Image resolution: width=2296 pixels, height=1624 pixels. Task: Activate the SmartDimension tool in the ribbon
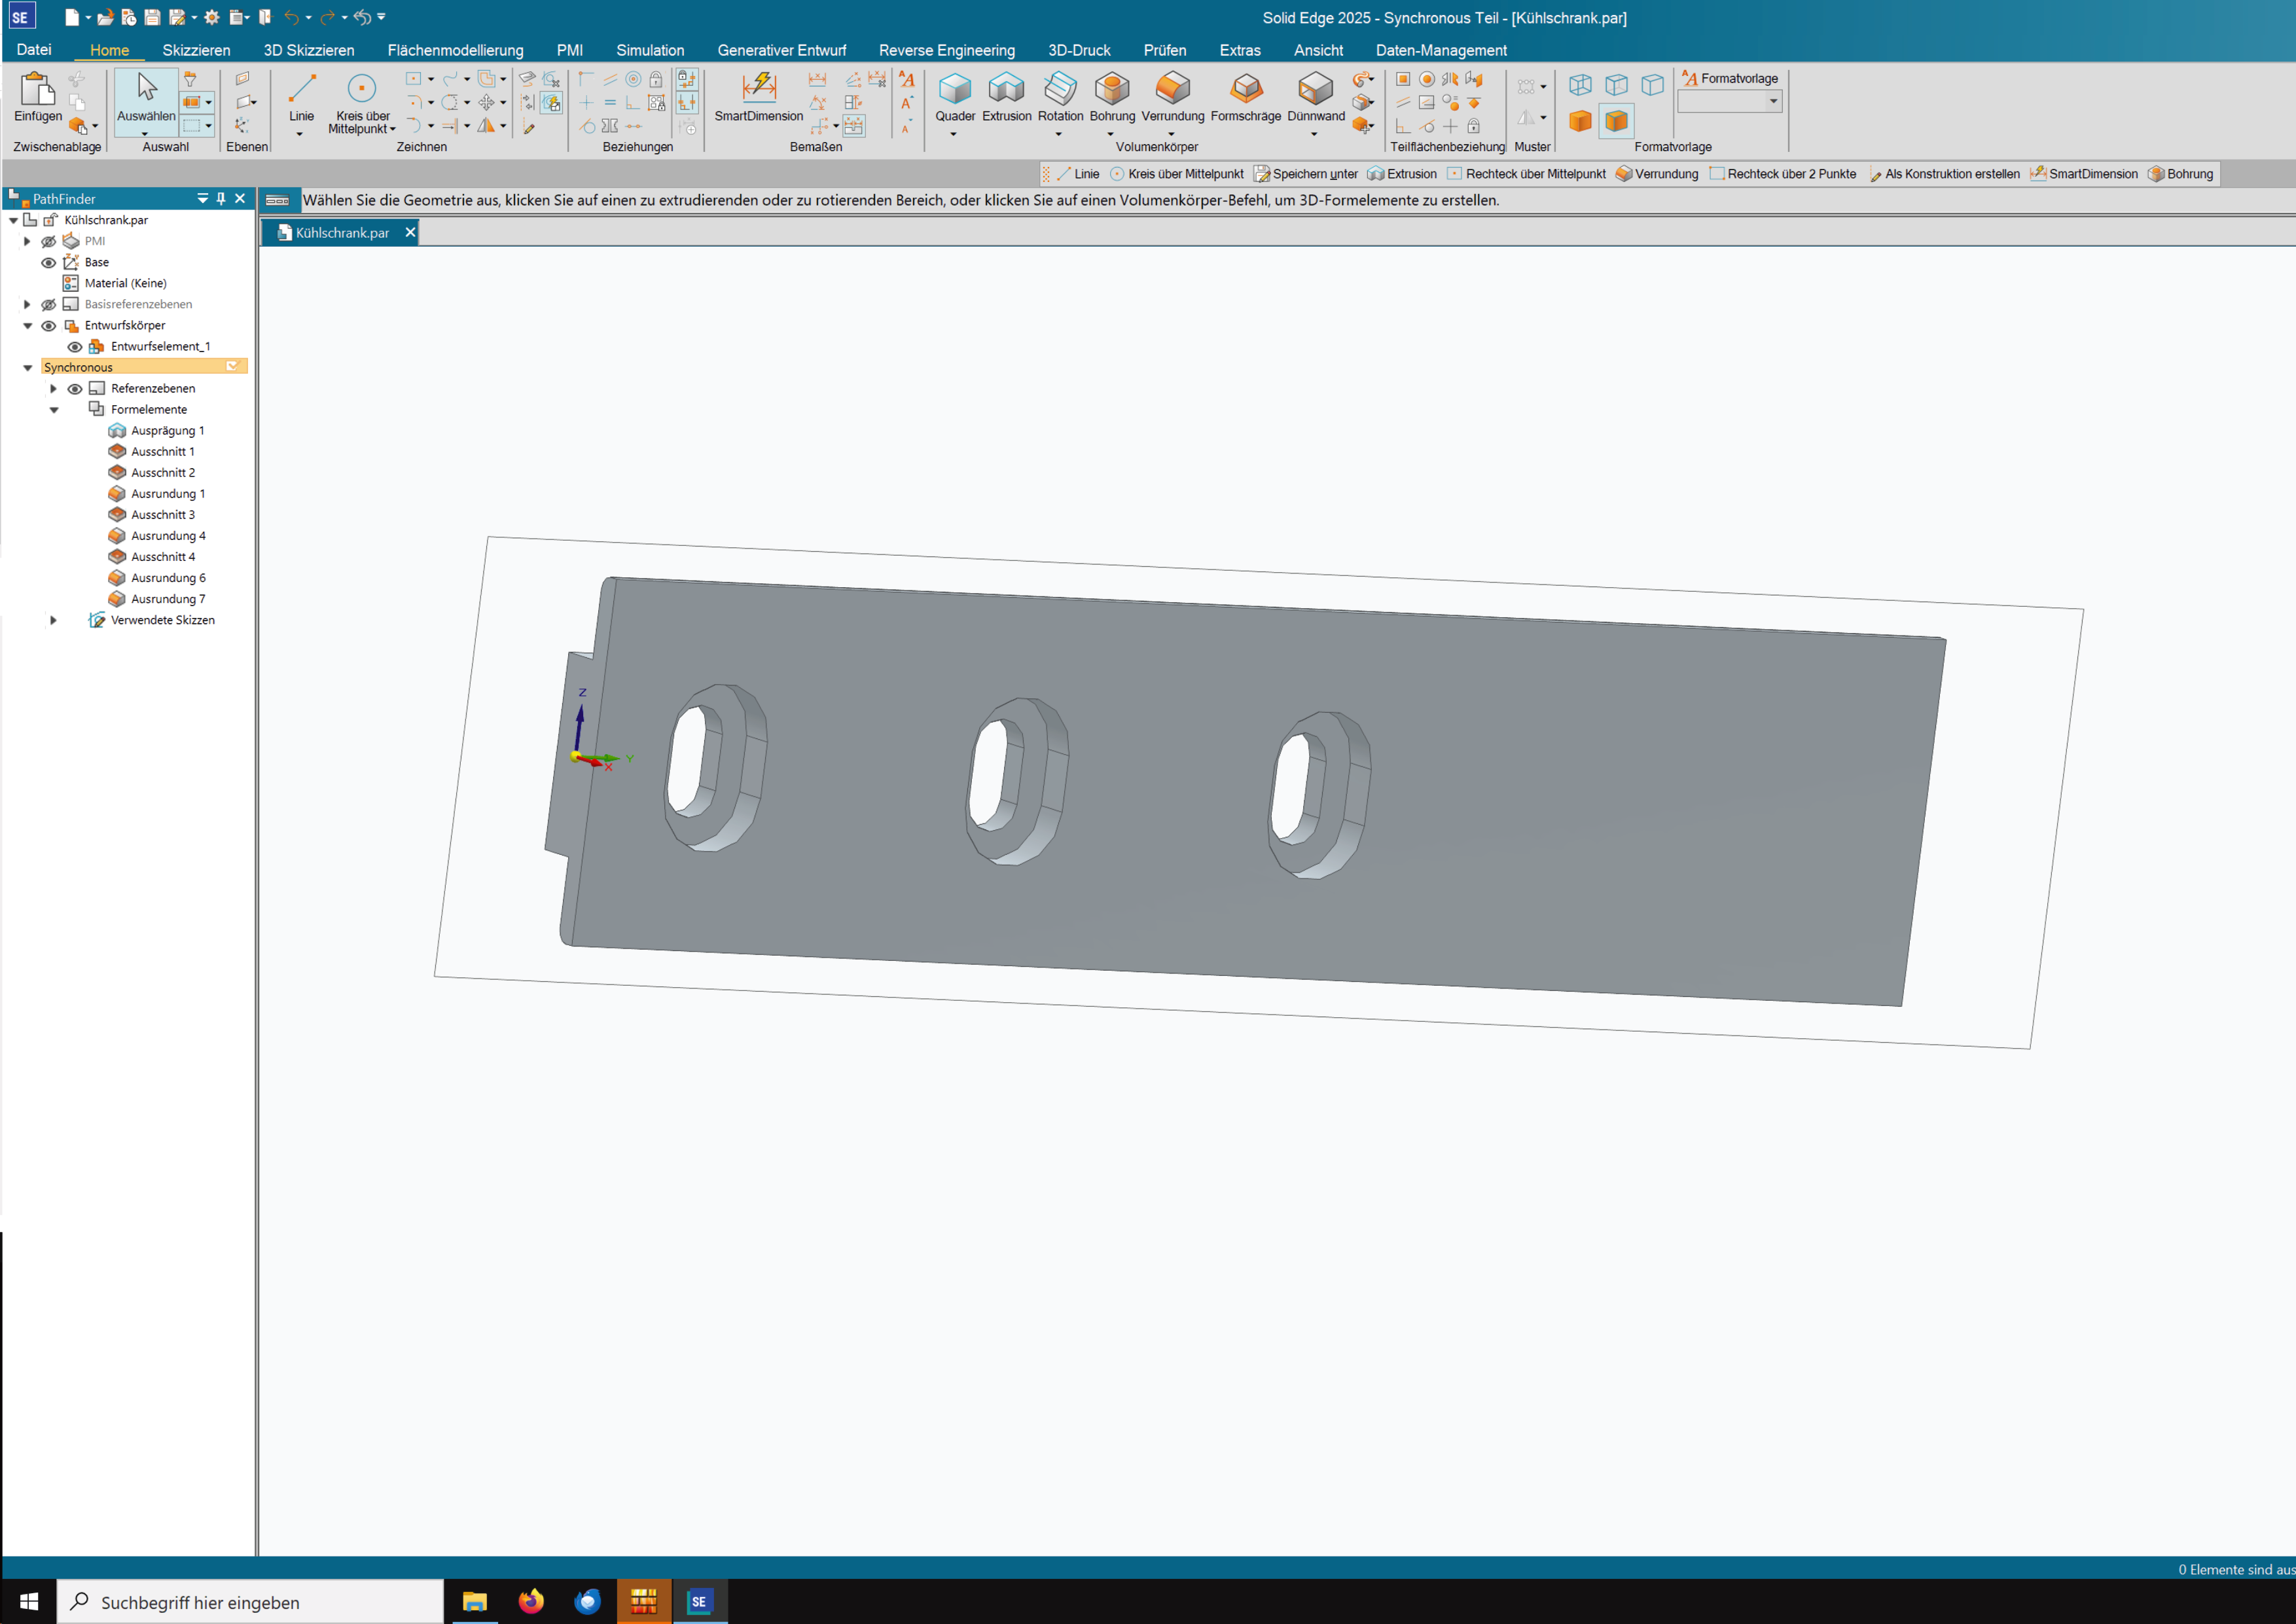(758, 97)
